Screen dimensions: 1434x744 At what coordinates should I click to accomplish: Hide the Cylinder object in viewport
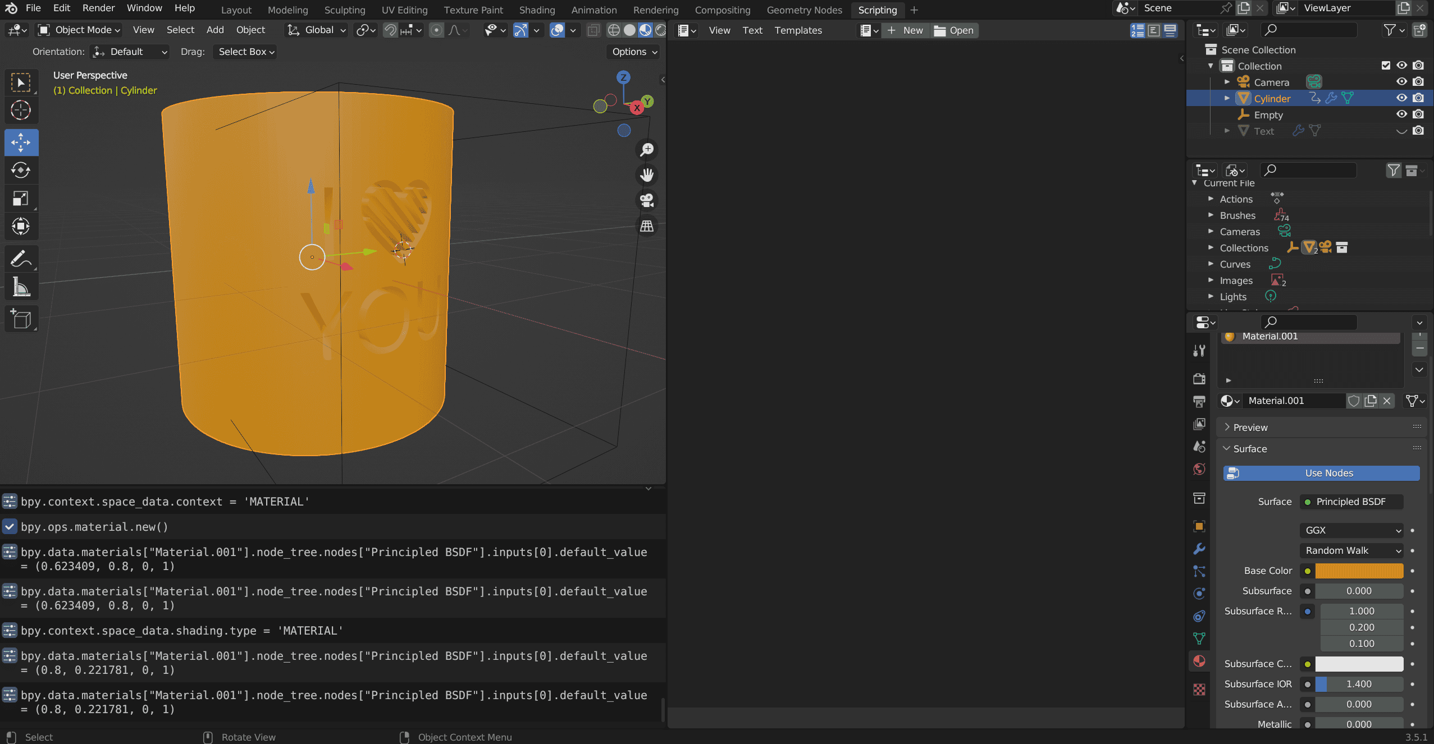1401,98
